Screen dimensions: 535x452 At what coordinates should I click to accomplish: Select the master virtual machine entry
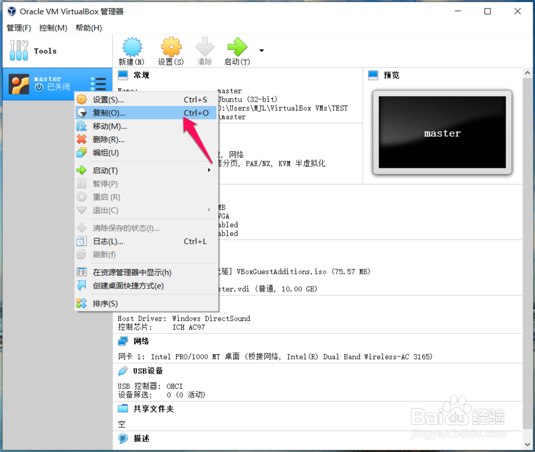(x=57, y=84)
